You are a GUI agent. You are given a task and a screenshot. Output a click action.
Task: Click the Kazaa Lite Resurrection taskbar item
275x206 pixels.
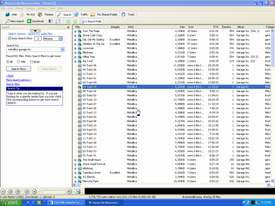coord(105,202)
